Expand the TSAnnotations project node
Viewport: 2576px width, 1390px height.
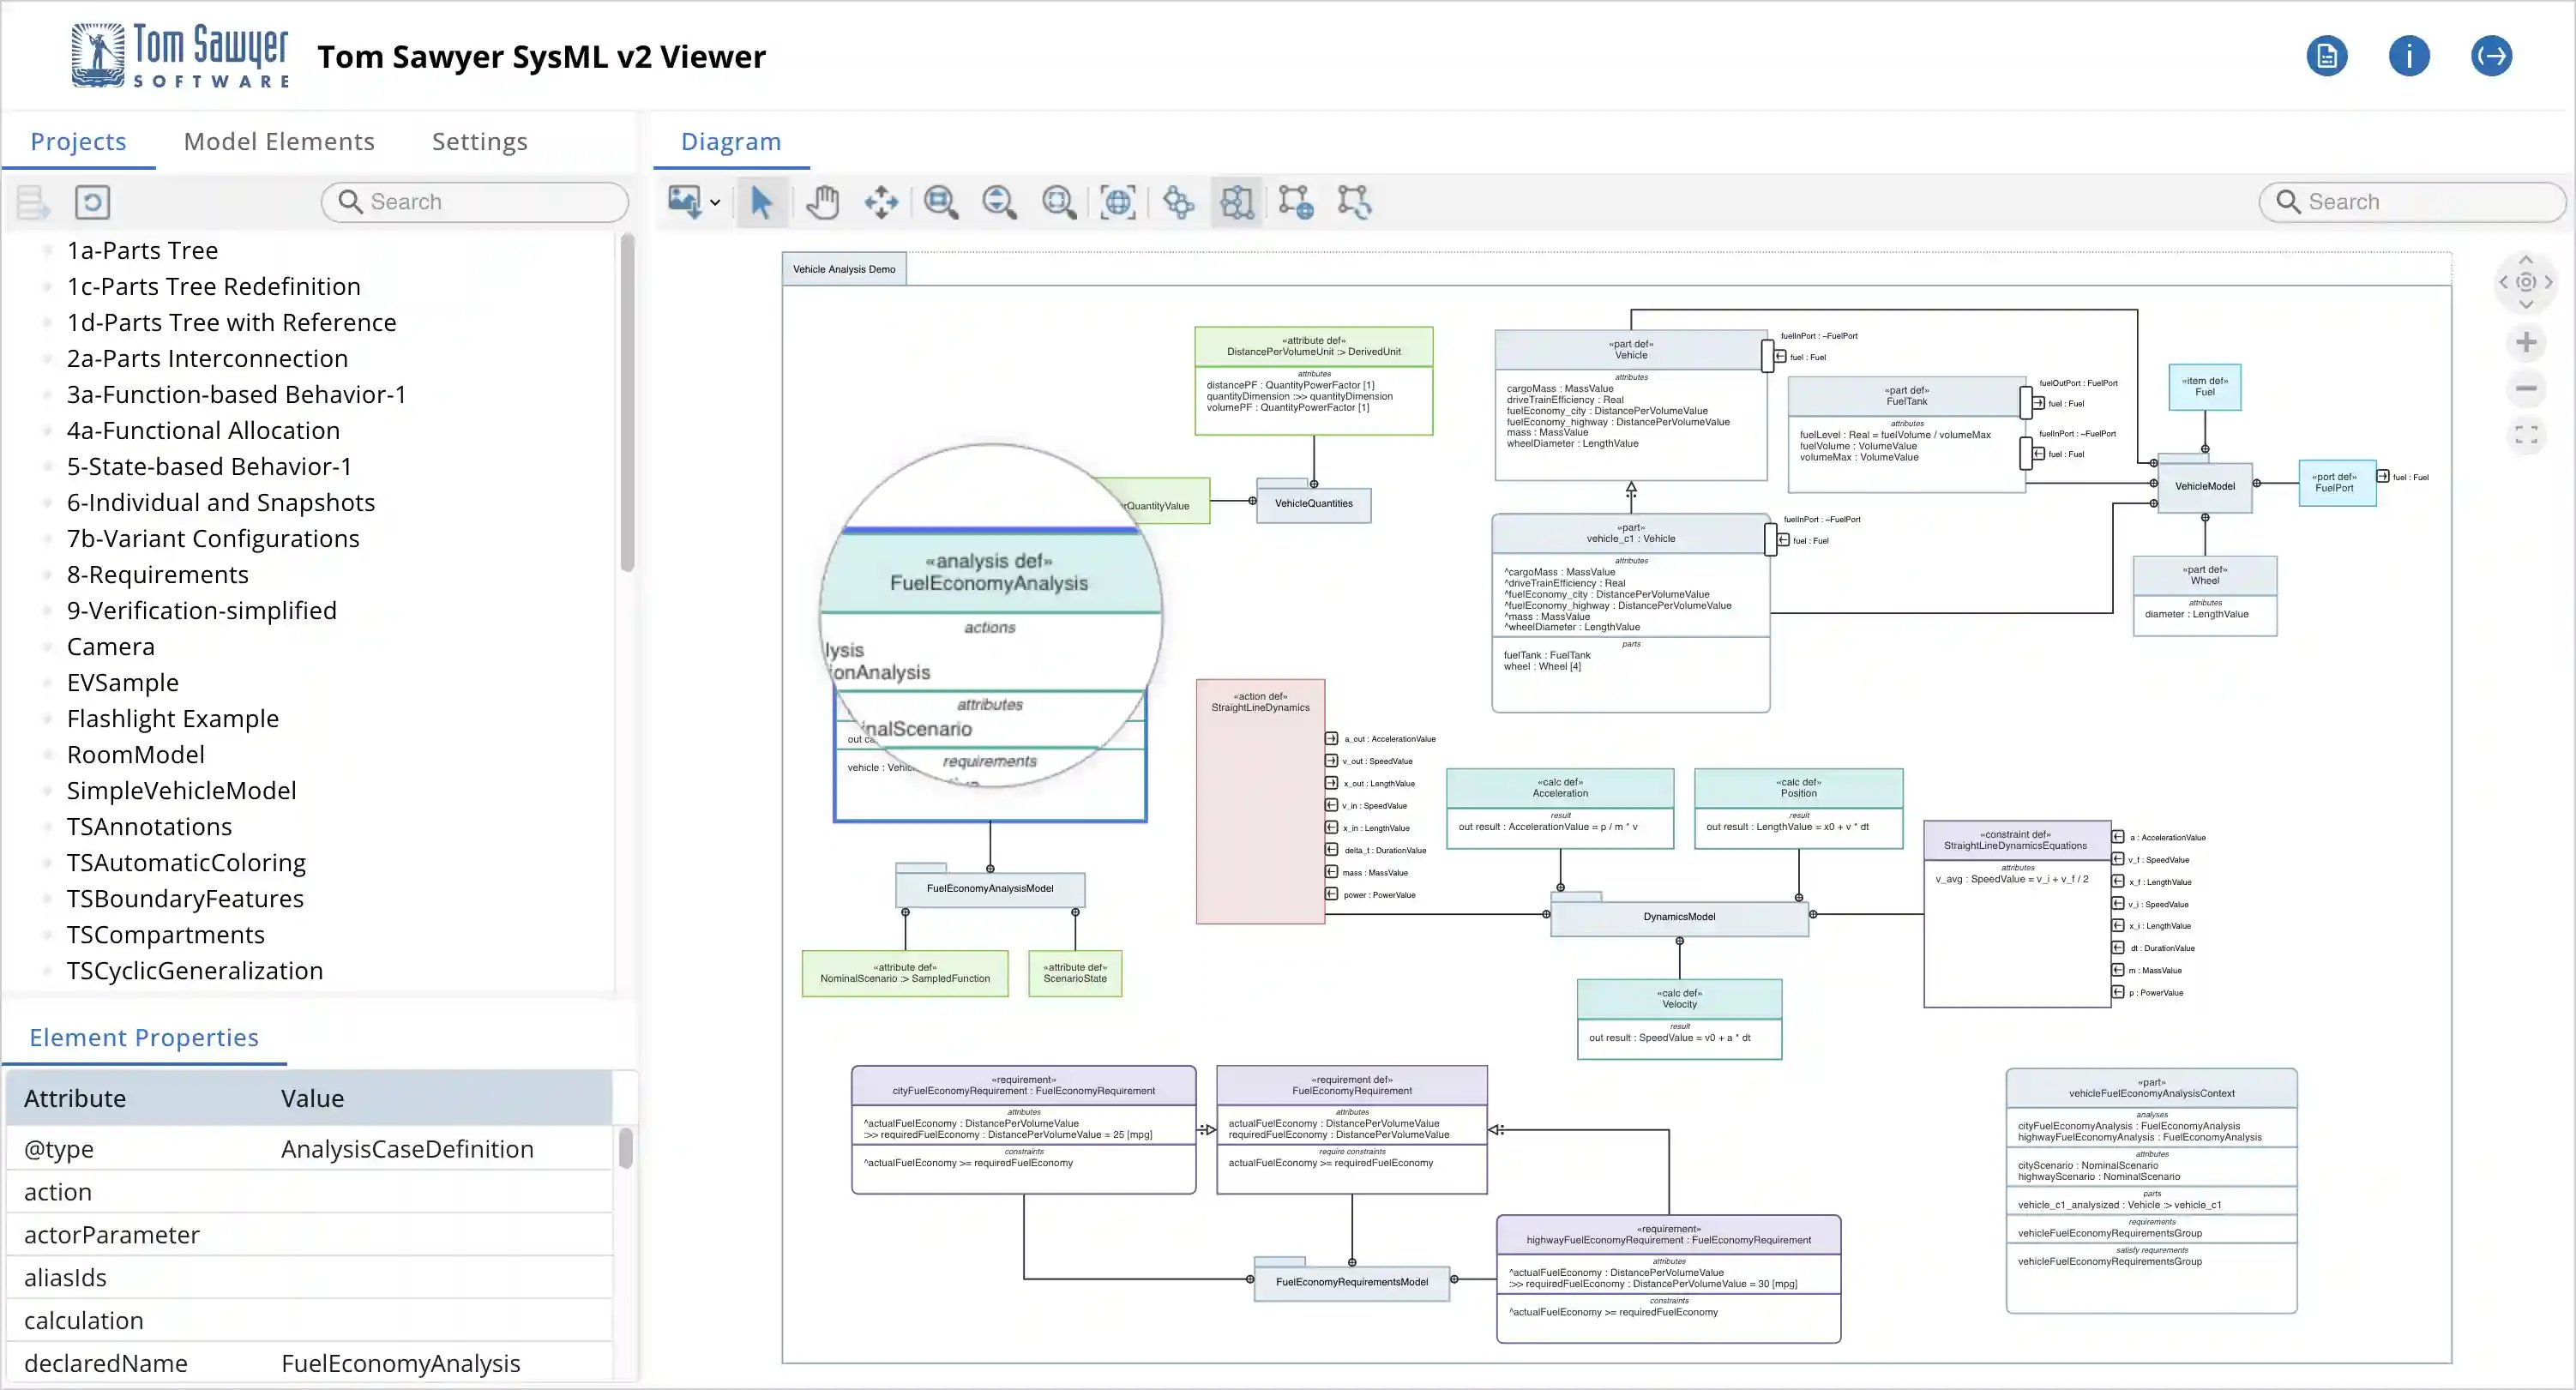tap(47, 826)
